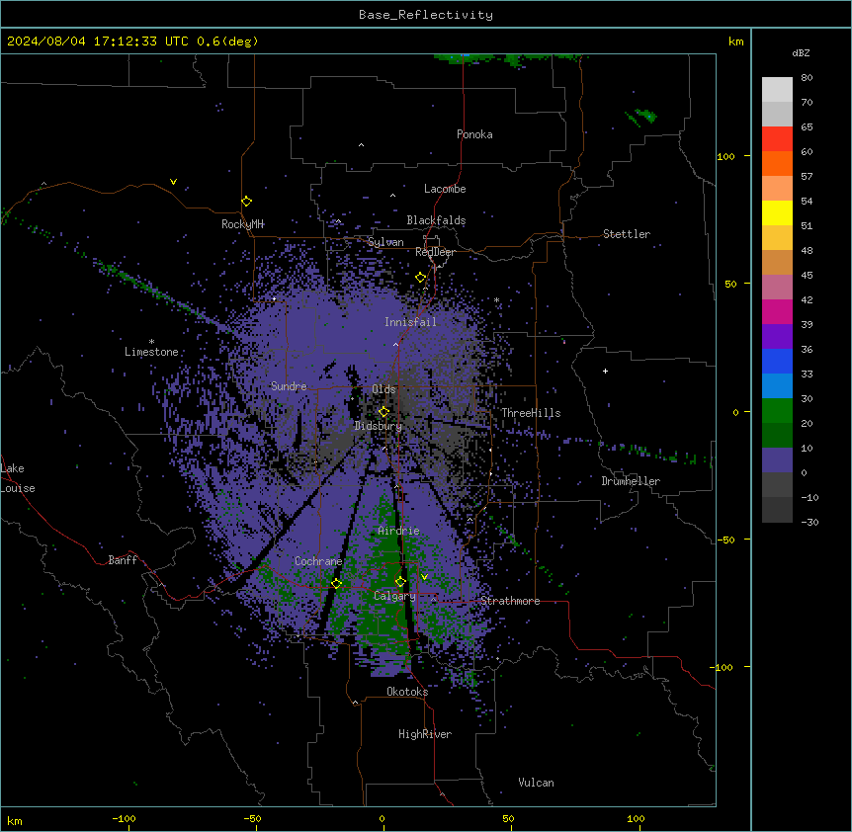Pick the magenta 39–42 dBZ swatch
This screenshot has height=832, width=852.
pyautogui.click(x=777, y=311)
